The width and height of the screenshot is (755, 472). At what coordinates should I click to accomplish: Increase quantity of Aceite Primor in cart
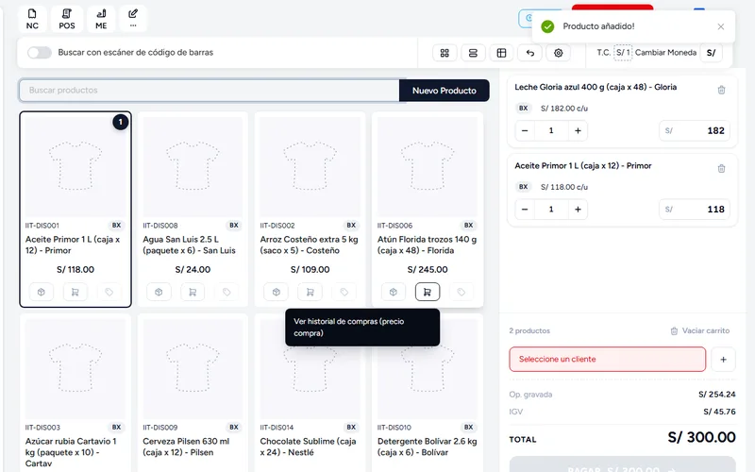click(x=578, y=209)
